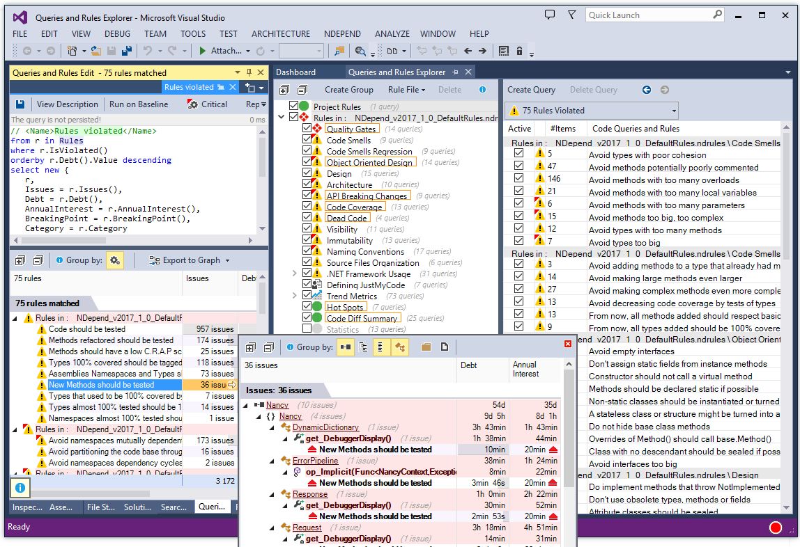Toggle the Dead Code group checkbox
The image size is (800, 547).
307,217
